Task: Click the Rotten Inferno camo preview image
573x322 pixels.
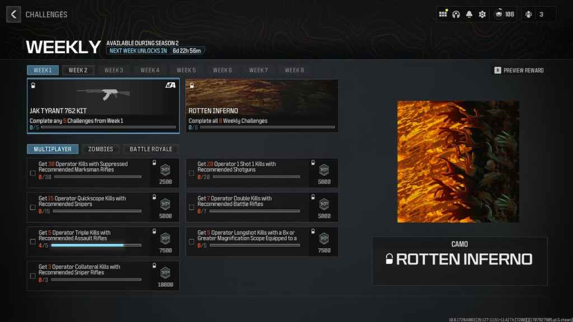Action: [458, 162]
